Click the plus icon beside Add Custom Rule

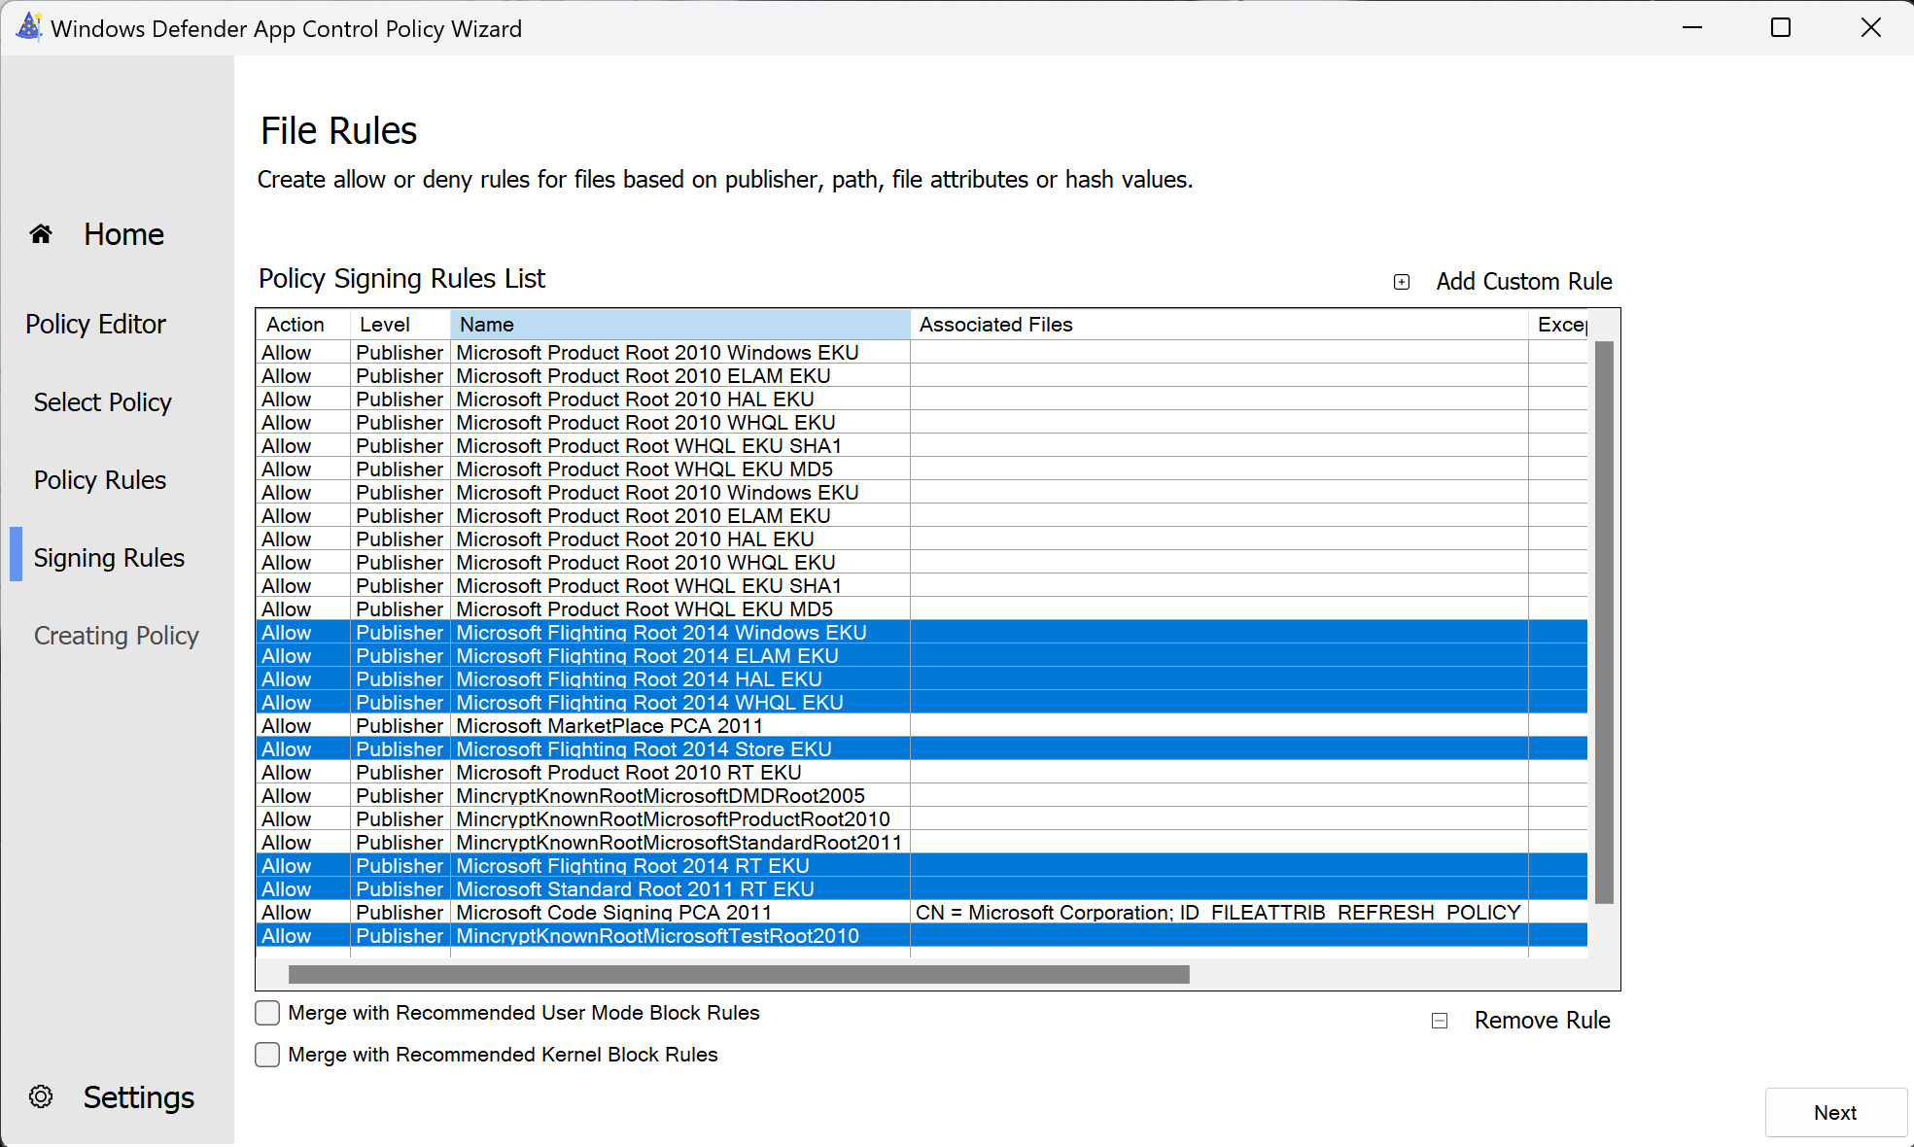(1401, 281)
